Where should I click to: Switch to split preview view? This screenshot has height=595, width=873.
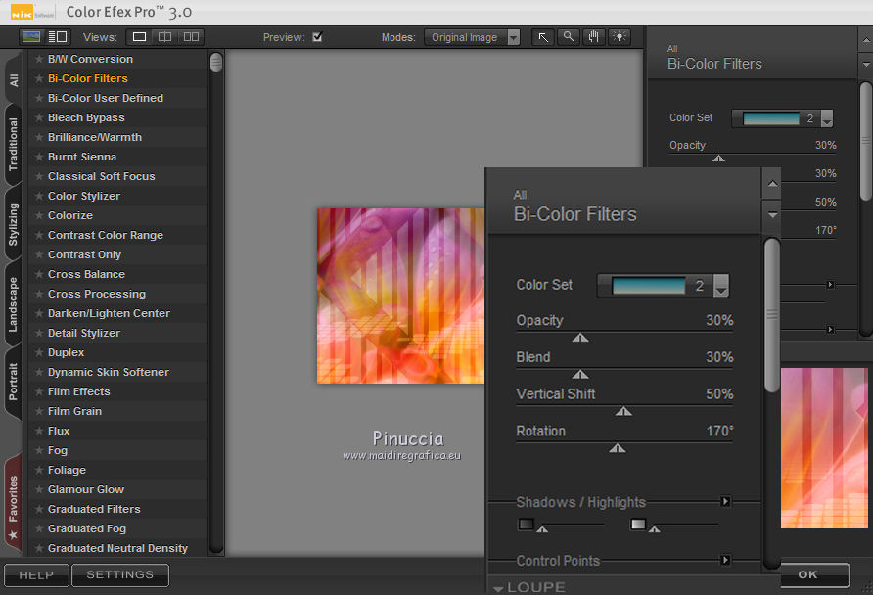165,37
